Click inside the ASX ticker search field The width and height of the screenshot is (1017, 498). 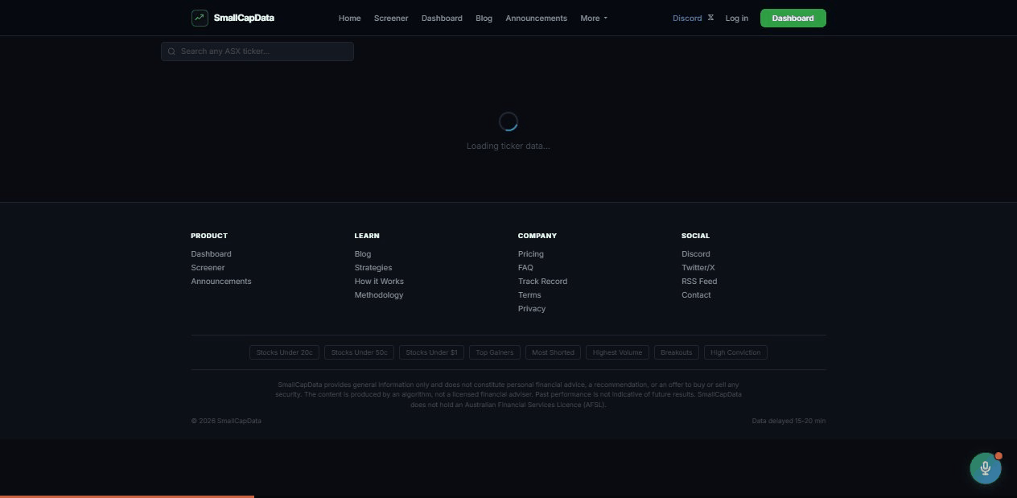pyautogui.click(x=257, y=51)
